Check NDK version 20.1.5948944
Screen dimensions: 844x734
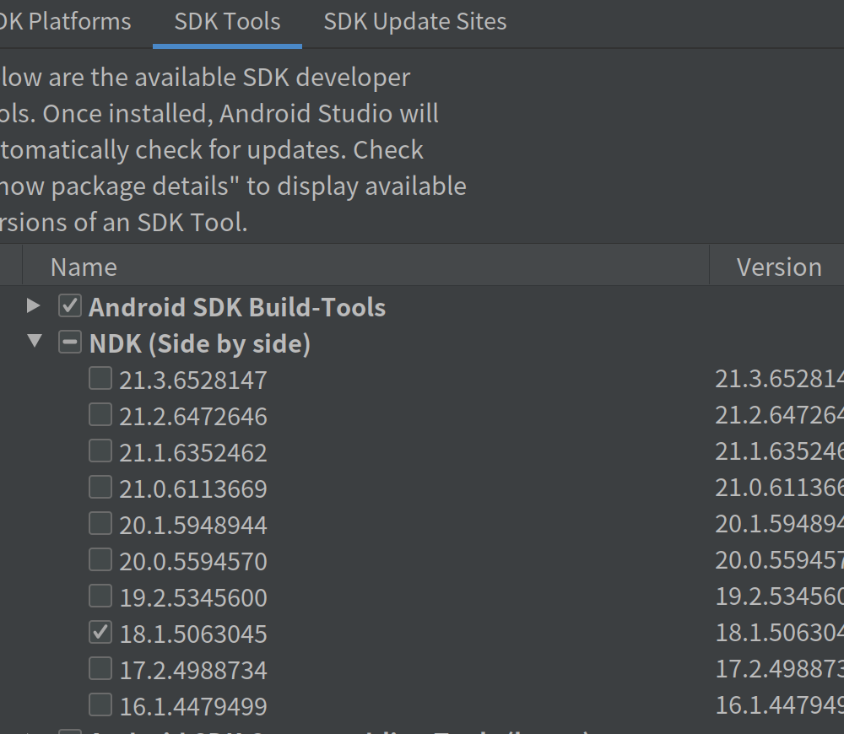pos(100,523)
